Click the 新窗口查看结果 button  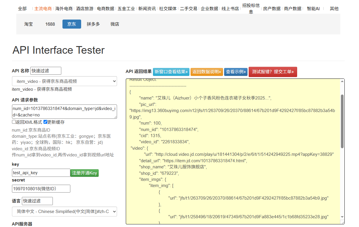171,72
